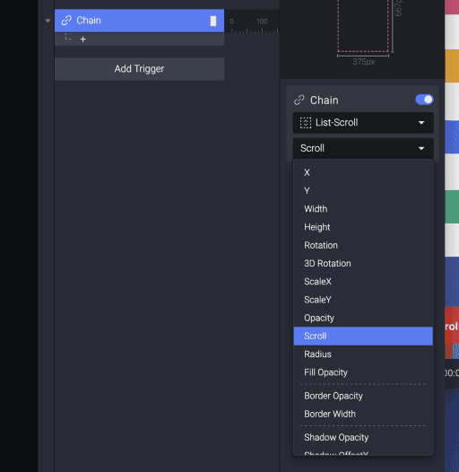
Task: Select Opacity in the property list
Action: [x=363, y=318]
